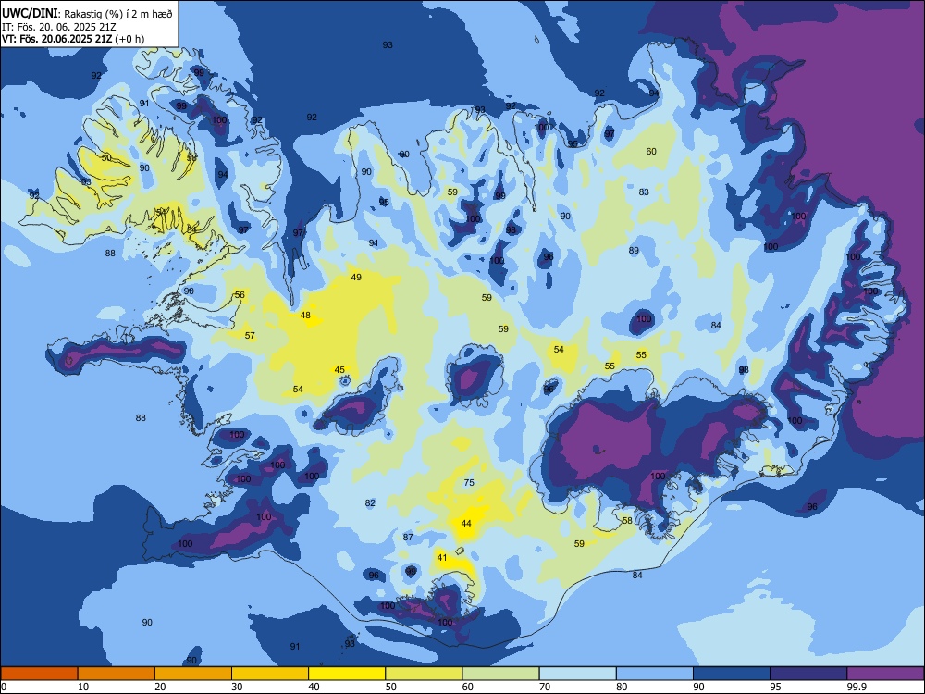This screenshot has height=694, width=925.
Task: Pick the pale yellow 50–60 legend swatch
Action: 424,674
